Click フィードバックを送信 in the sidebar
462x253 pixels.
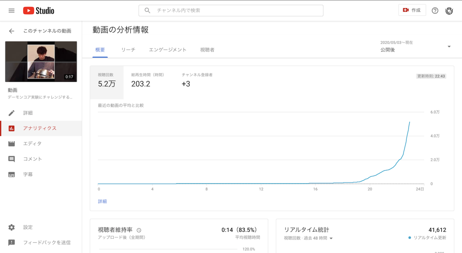click(x=41, y=243)
